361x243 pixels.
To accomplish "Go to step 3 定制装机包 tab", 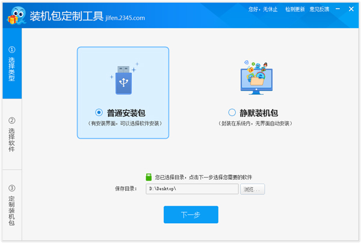I will [x=11, y=205].
